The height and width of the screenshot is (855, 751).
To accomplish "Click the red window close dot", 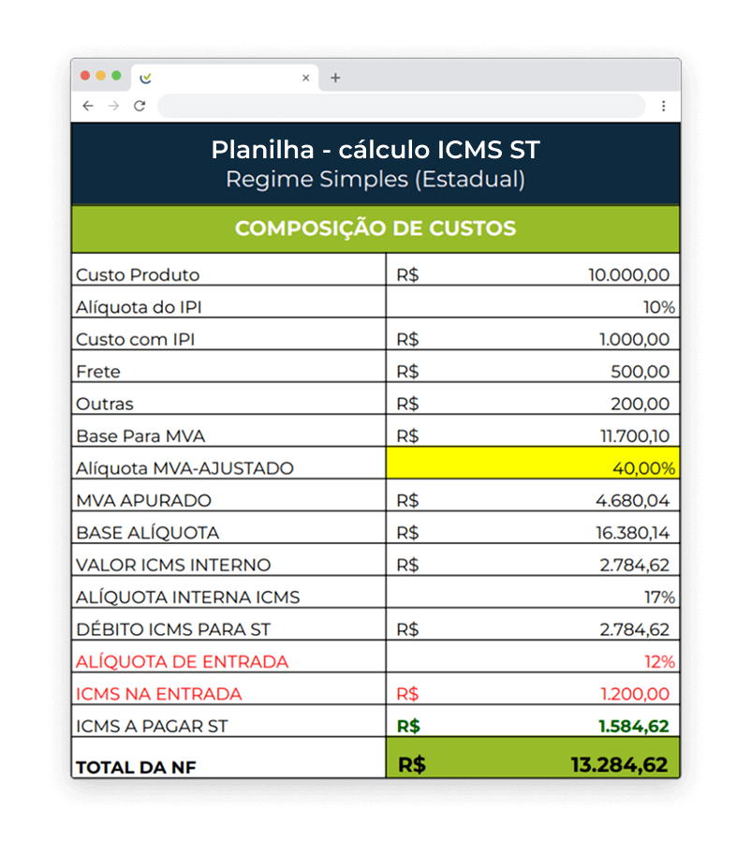I will click(x=85, y=75).
